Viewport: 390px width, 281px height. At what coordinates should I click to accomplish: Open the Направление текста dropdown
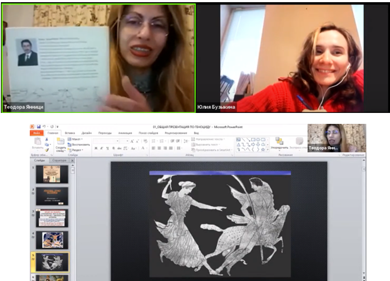tap(208, 139)
